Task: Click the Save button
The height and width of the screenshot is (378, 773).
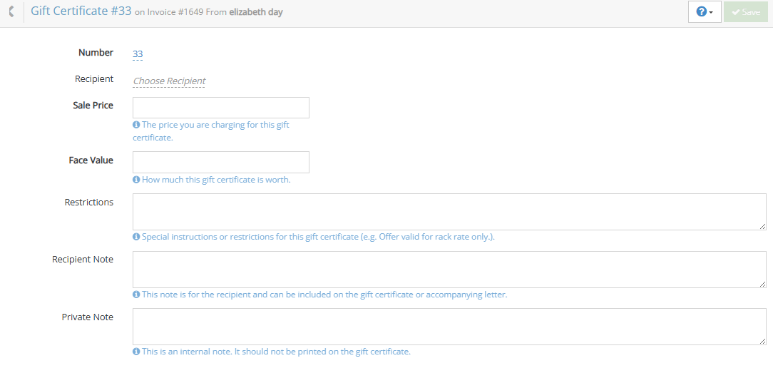Action: pyautogui.click(x=746, y=12)
